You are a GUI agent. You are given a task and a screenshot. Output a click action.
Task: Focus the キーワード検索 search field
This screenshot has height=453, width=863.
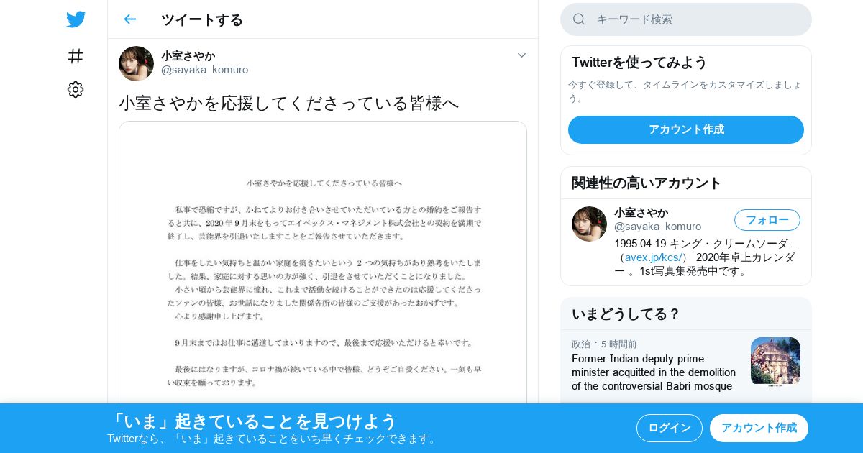pyautogui.click(x=685, y=19)
